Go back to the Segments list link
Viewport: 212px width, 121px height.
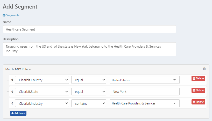click(x=12, y=15)
